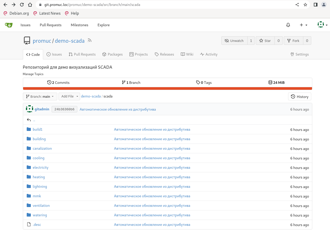Viewport: 330px width, 232px height.
Task: Open the notifications bell
Action: [x=288, y=25]
